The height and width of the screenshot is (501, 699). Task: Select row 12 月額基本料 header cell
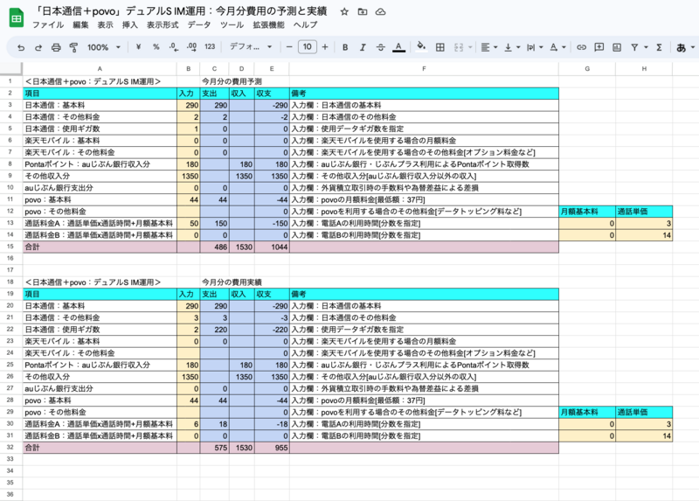pyautogui.click(x=587, y=212)
